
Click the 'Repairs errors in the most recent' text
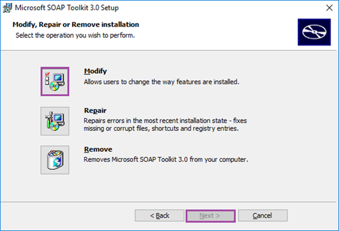(165, 121)
